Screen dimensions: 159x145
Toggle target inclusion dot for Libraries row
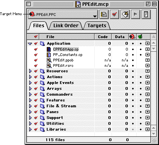click(132, 129)
